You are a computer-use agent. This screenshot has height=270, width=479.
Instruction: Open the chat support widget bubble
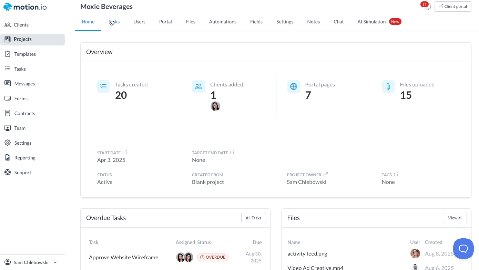[463, 249]
